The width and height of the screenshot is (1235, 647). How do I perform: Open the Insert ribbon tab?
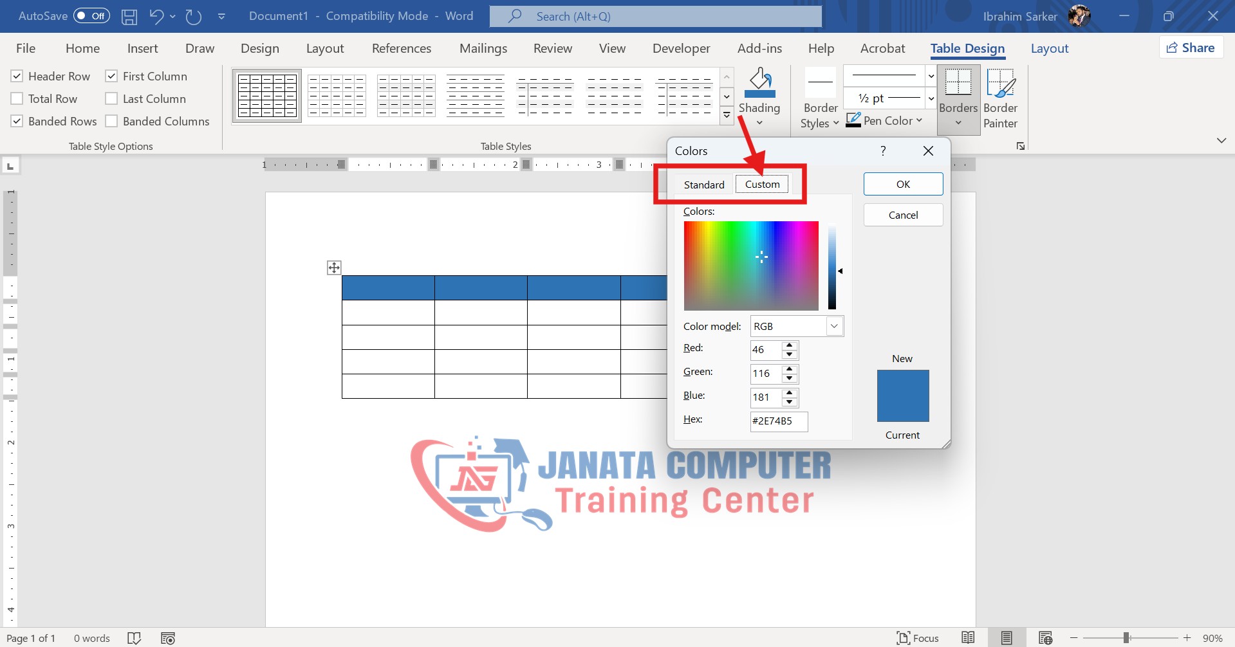click(142, 48)
